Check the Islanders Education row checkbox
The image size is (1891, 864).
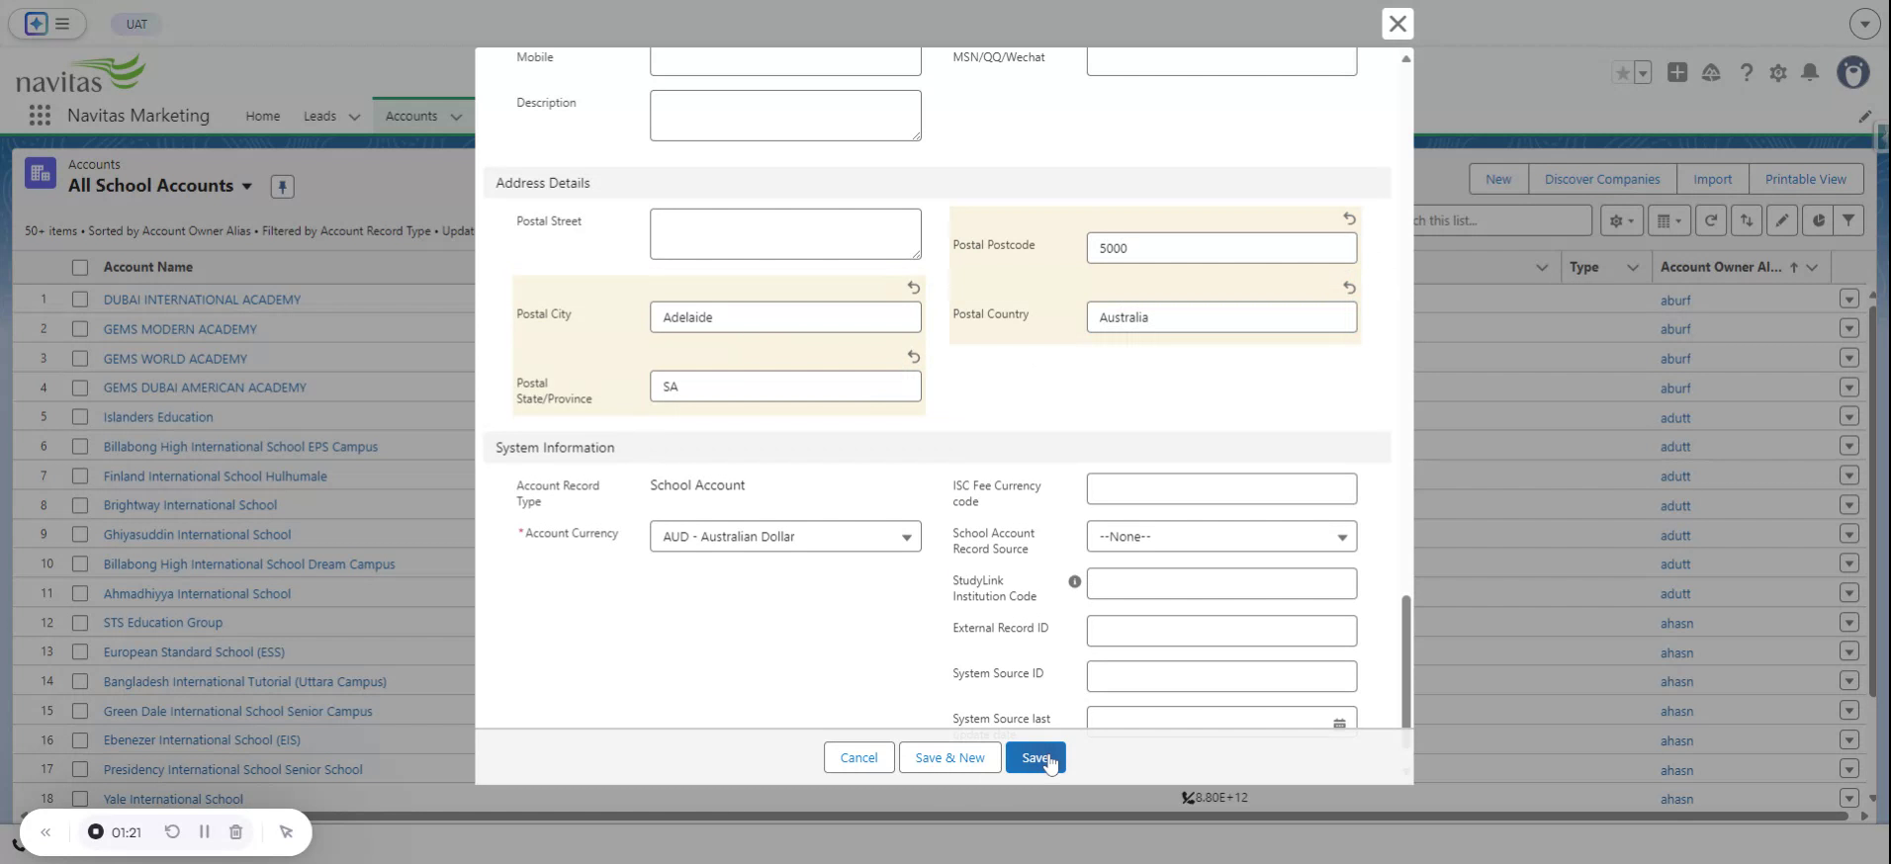[80, 417]
